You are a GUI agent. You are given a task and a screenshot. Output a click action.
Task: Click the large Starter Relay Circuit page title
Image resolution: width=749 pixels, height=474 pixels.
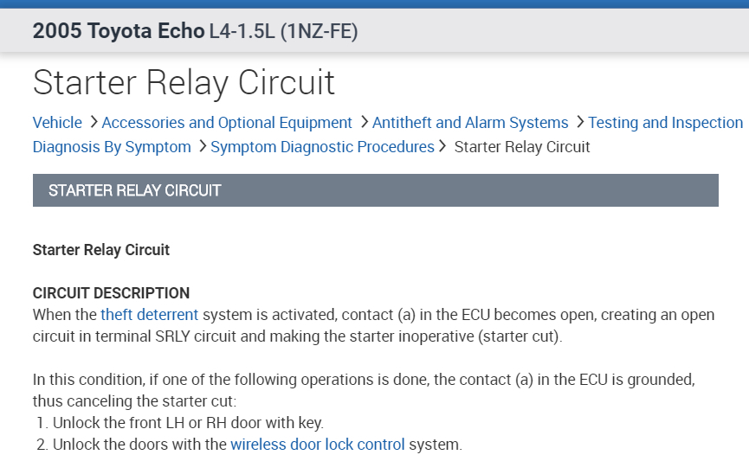(184, 83)
